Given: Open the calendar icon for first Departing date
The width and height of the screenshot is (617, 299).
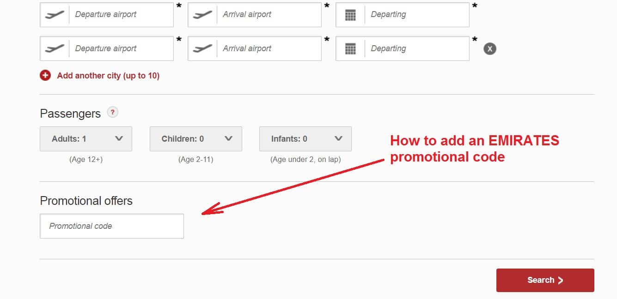Looking at the screenshot, I should (x=350, y=14).
